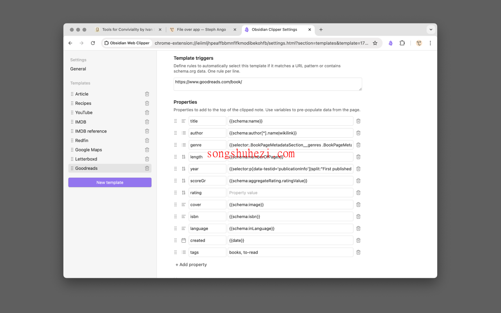The image size is (501, 313).
Task: Create a New template
Action: (110, 182)
